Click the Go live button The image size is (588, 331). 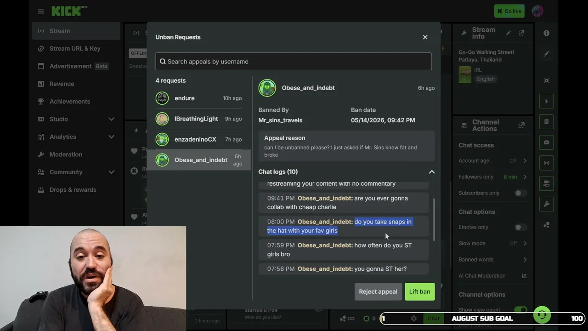(x=509, y=11)
